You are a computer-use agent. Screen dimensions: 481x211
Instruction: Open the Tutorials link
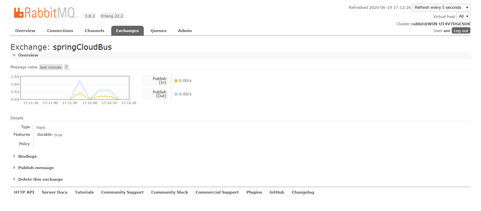(84, 192)
